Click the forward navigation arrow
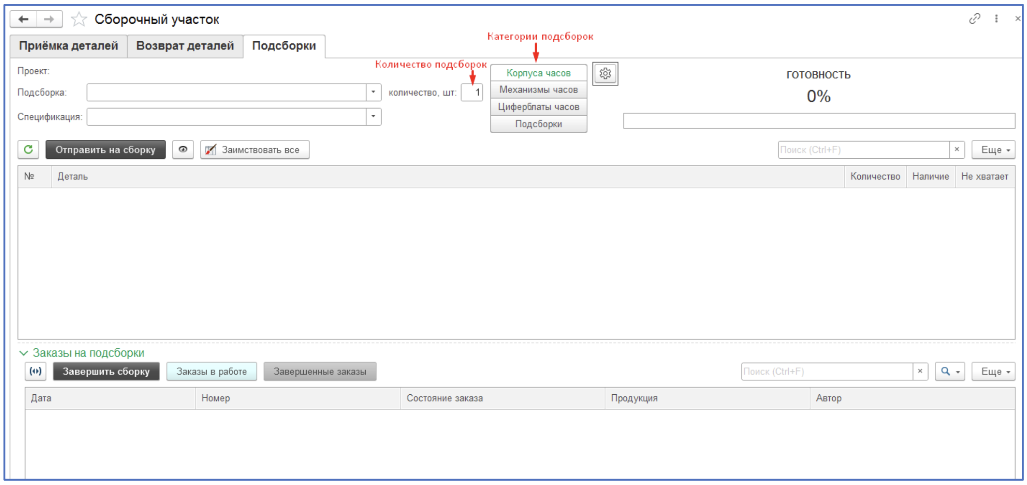The image size is (1027, 485). point(49,19)
